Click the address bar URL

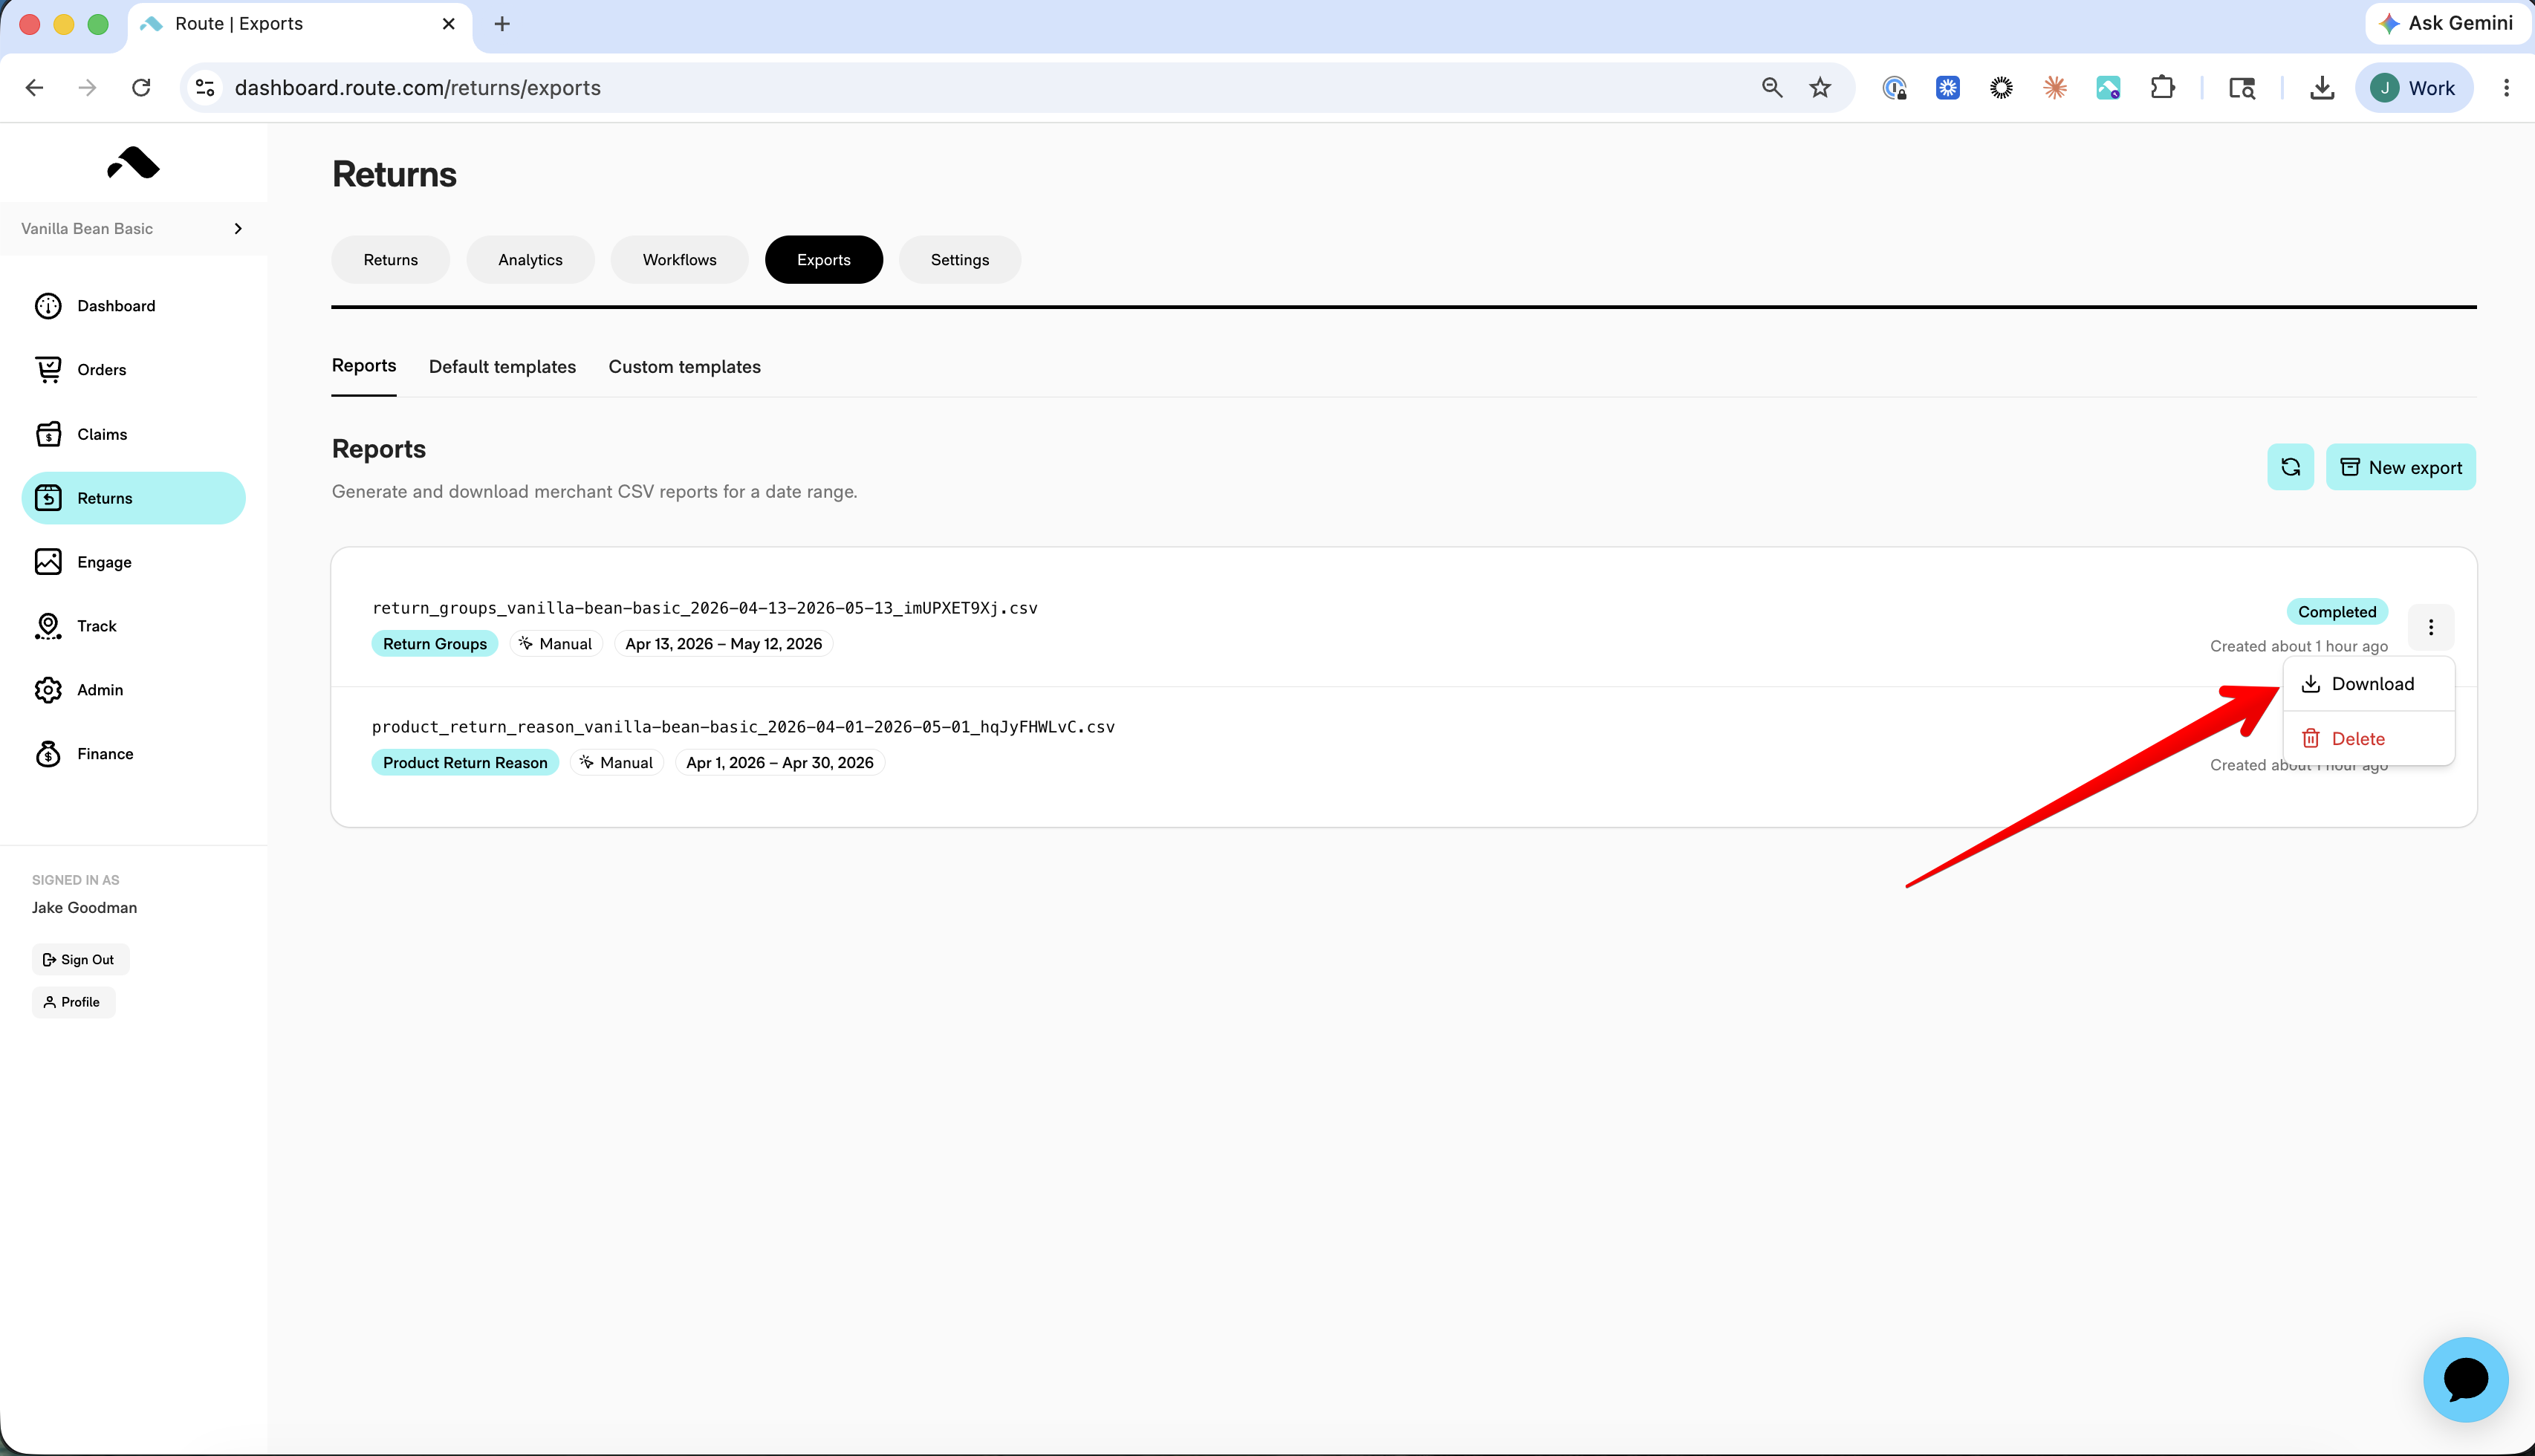click(x=418, y=88)
